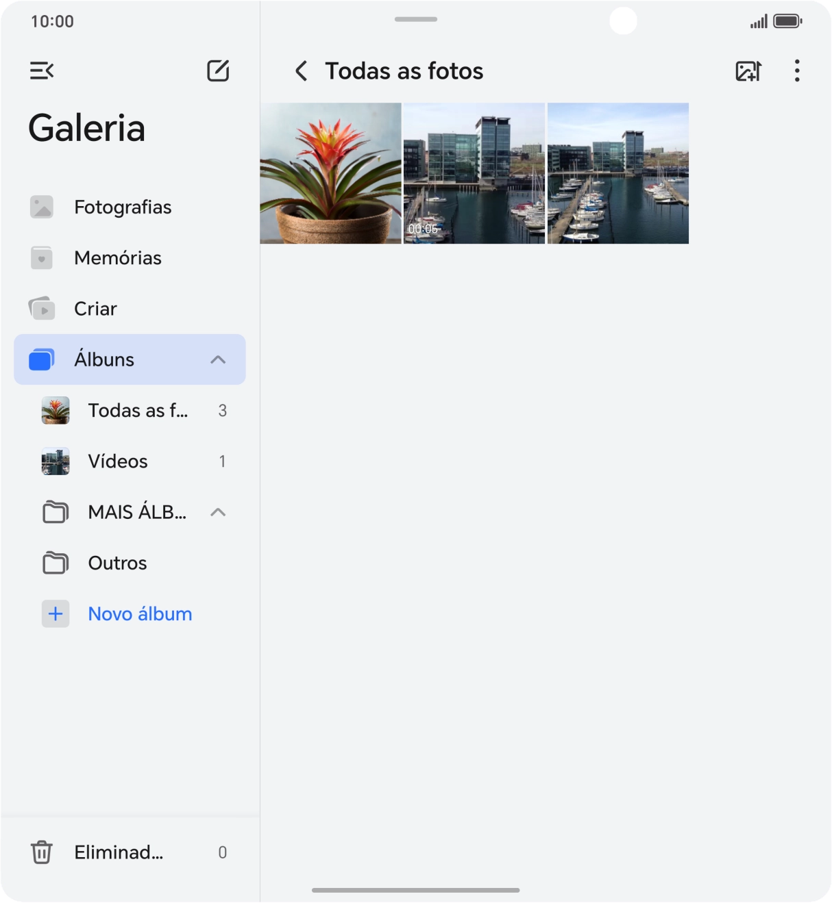Open Todas as f... album

[137, 411]
